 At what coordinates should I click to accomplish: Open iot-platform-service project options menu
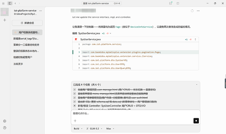pos(41,11)
